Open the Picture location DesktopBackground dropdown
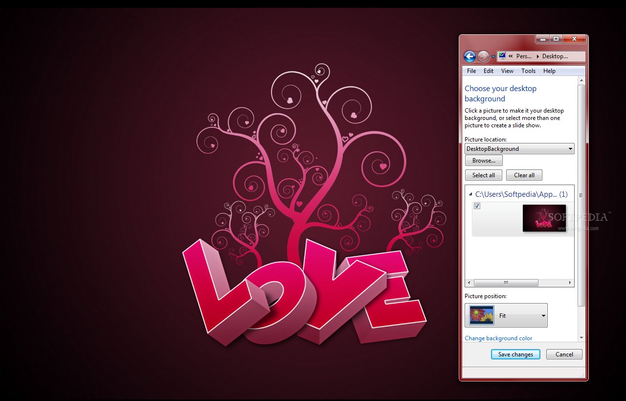Viewport: 626px width, 401px height. [x=519, y=149]
